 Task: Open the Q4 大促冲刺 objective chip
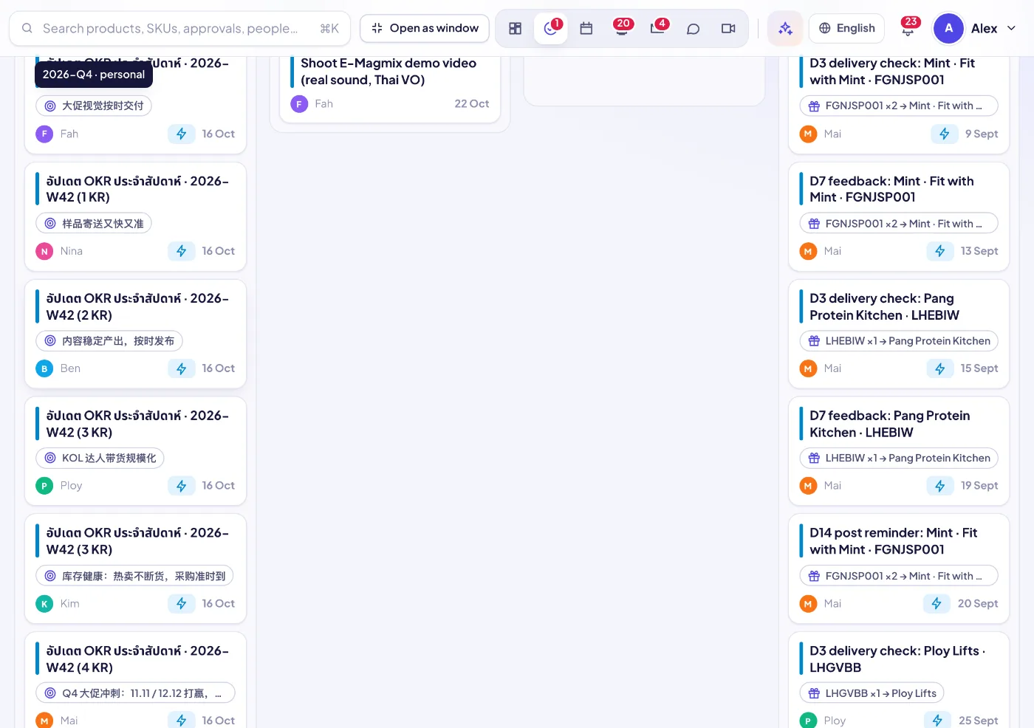tap(135, 693)
